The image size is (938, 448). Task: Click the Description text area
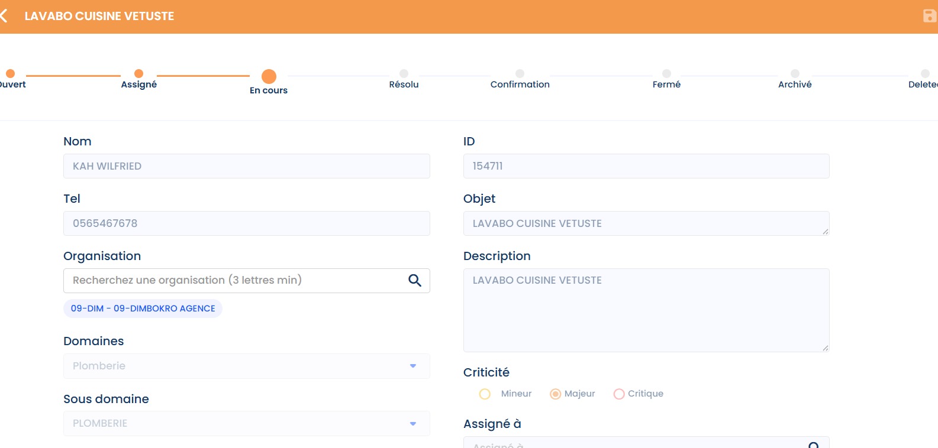646,310
